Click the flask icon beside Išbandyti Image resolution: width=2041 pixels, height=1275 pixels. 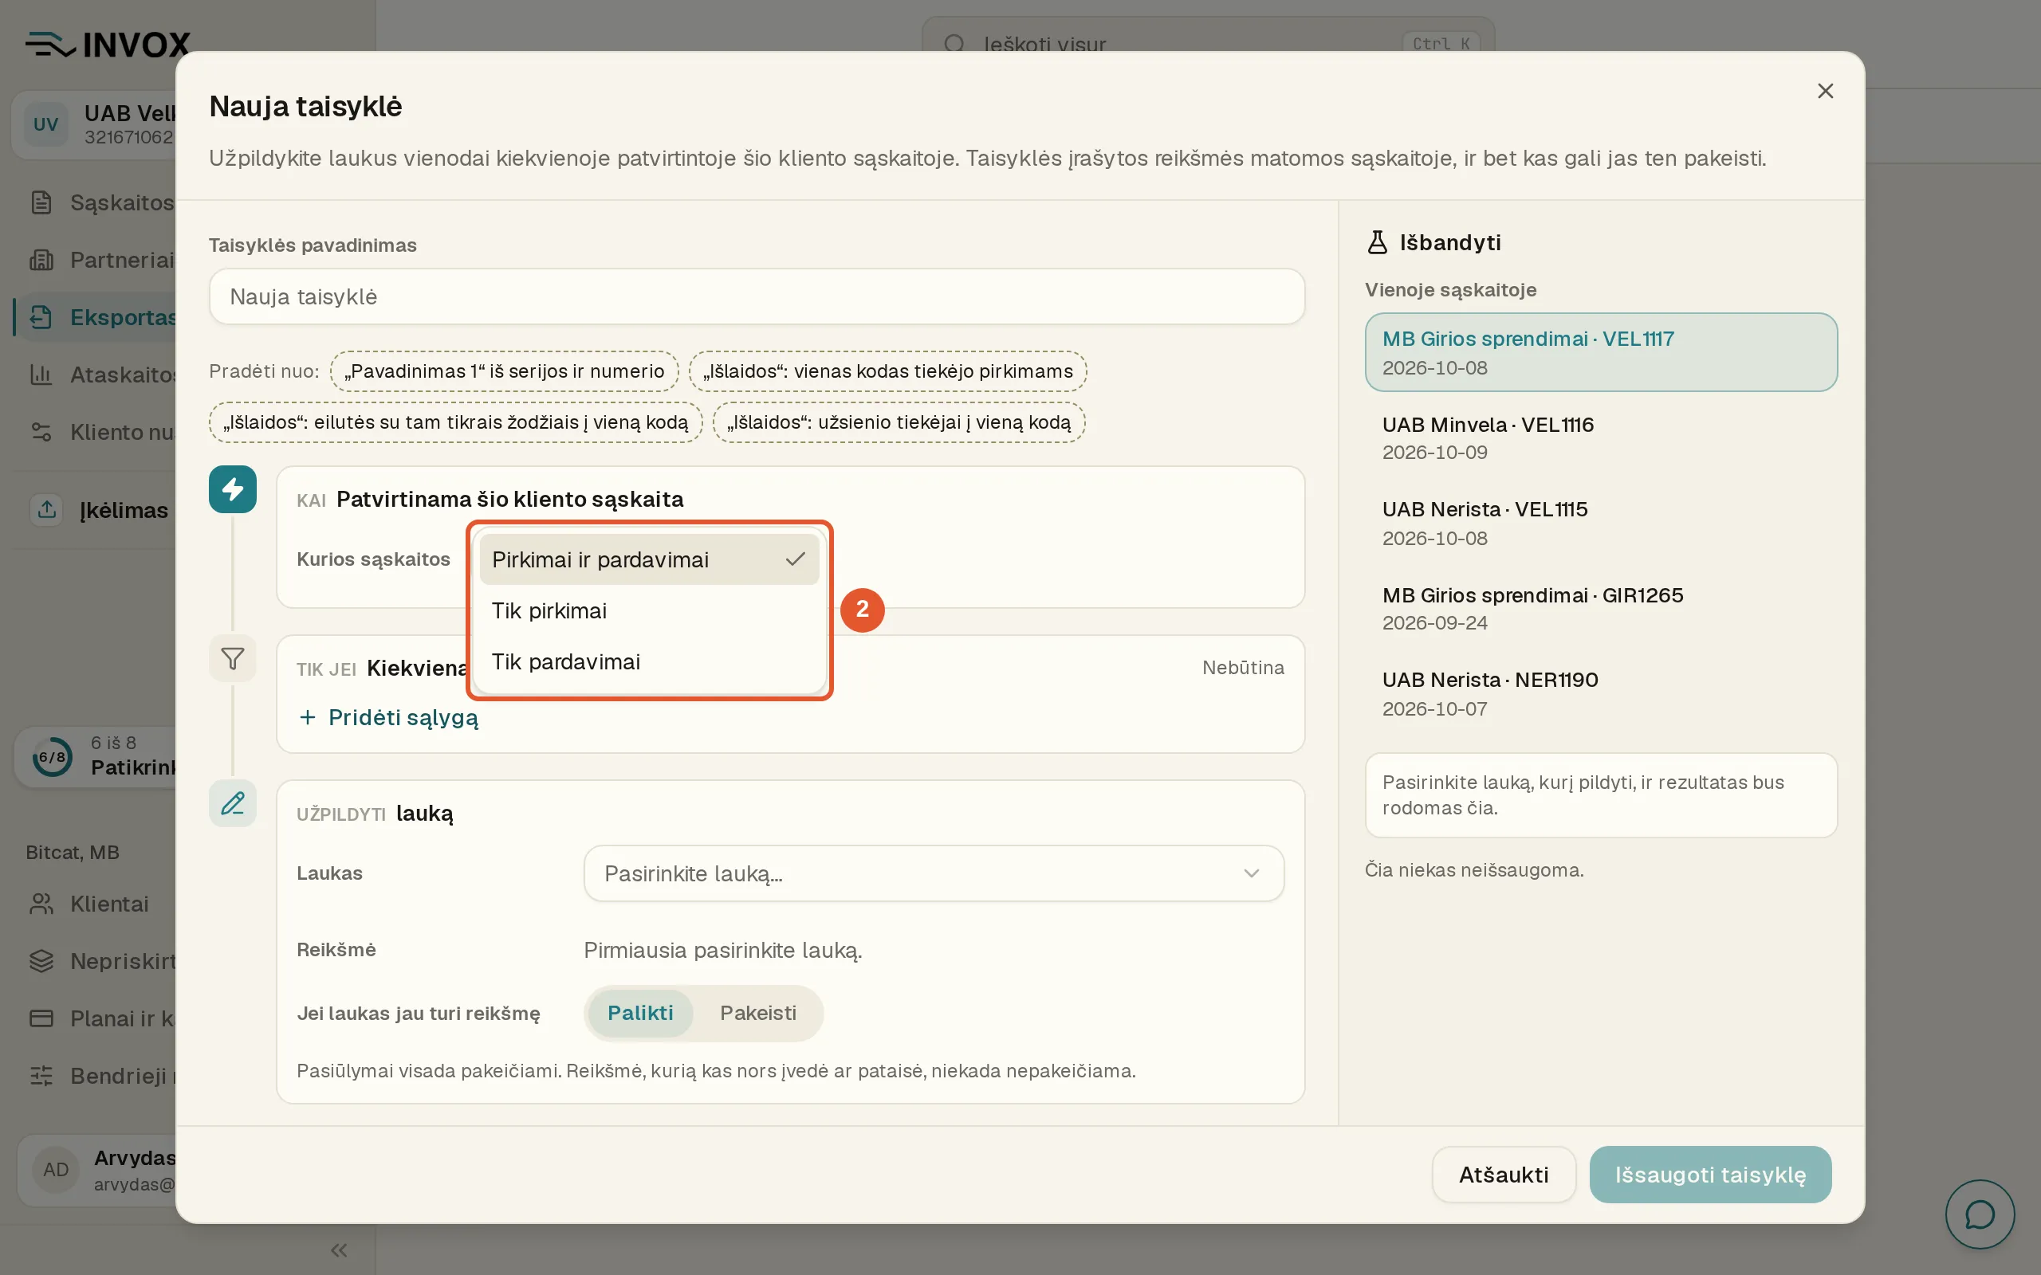pos(1376,243)
